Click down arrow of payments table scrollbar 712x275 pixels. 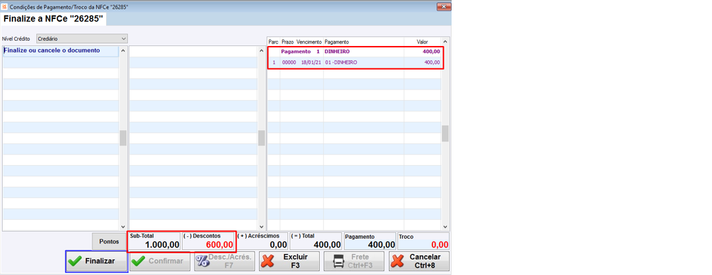pos(446,226)
